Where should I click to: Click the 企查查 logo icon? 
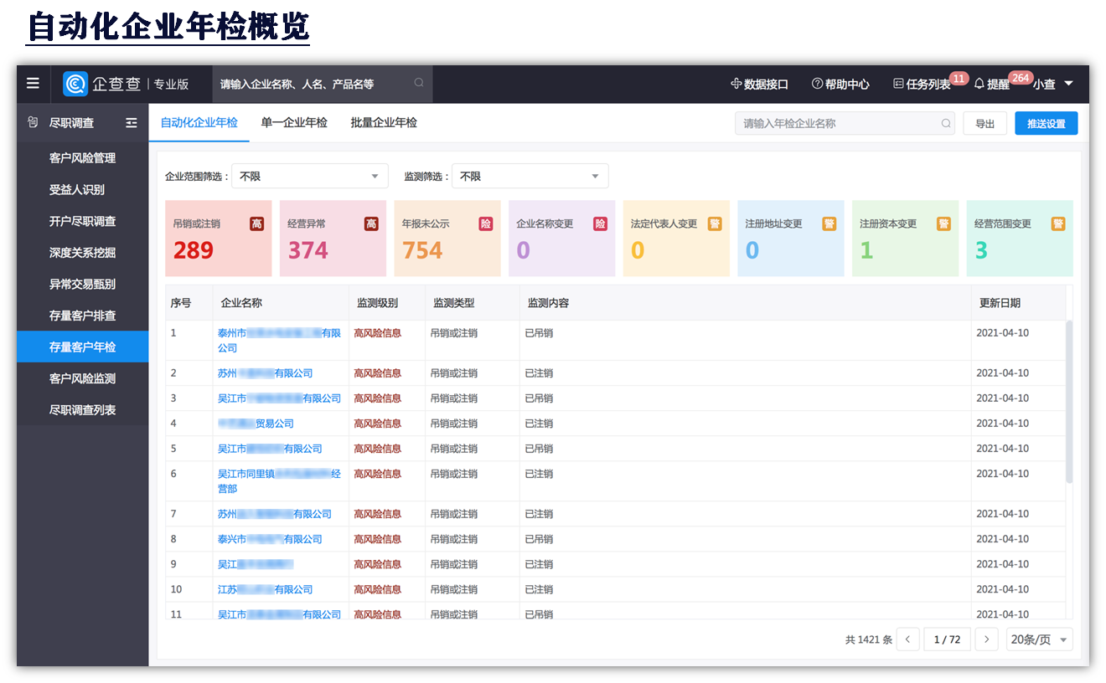click(x=75, y=84)
